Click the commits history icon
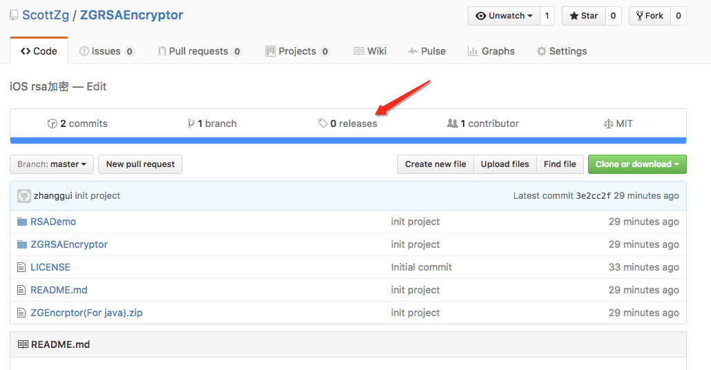The width and height of the screenshot is (711, 370). [52, 124]
